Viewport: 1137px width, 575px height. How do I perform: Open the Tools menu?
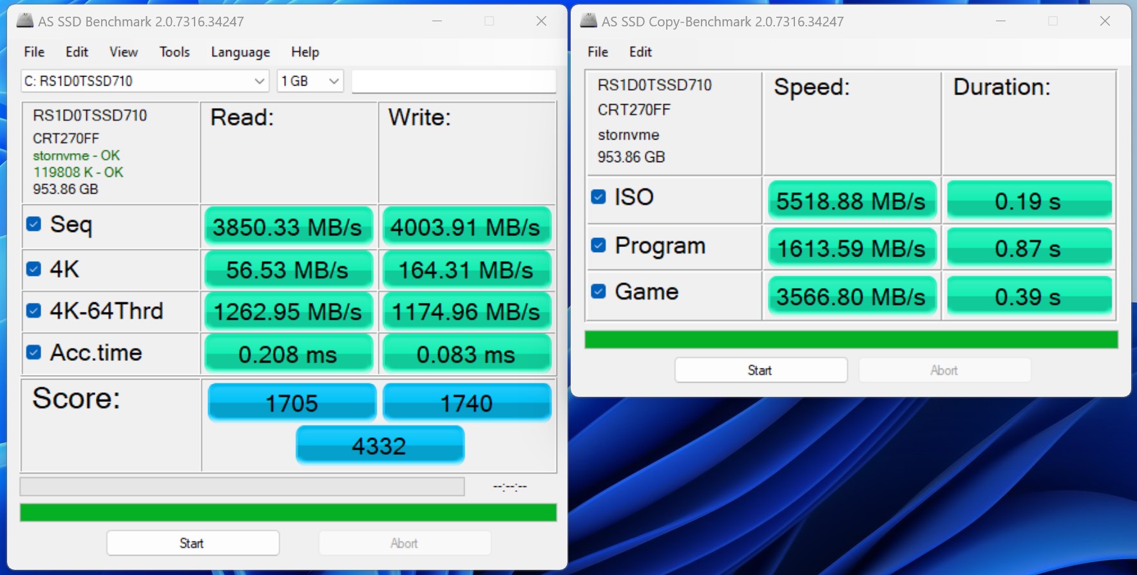pos(175,52)
